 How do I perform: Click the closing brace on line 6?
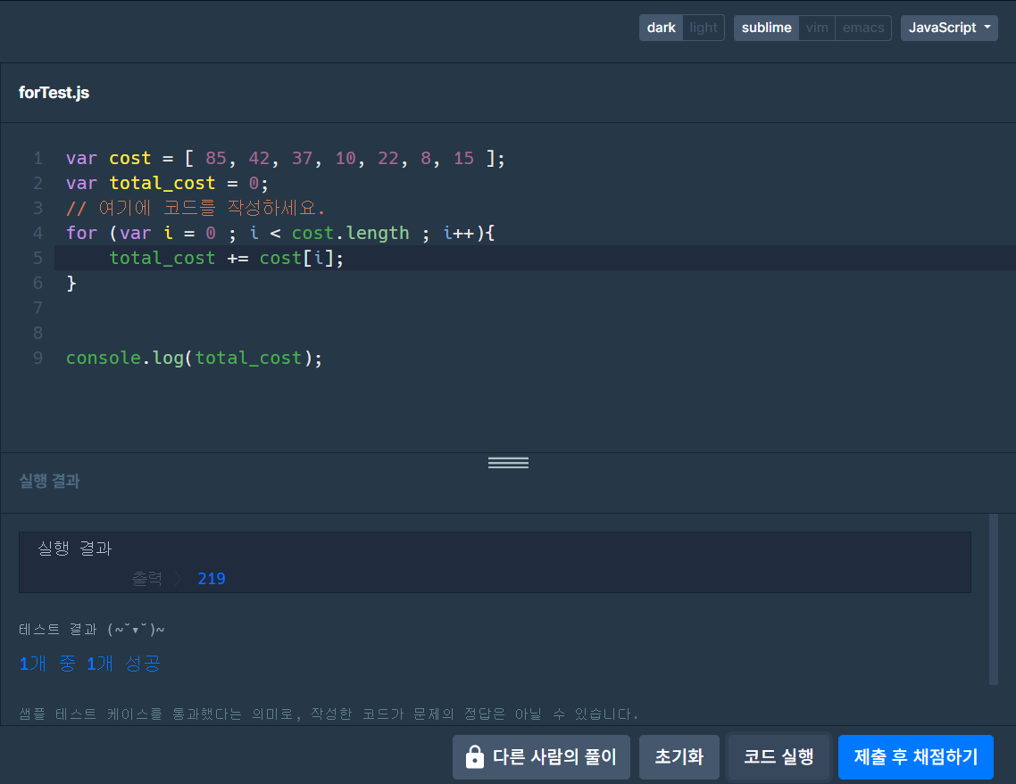71,283
